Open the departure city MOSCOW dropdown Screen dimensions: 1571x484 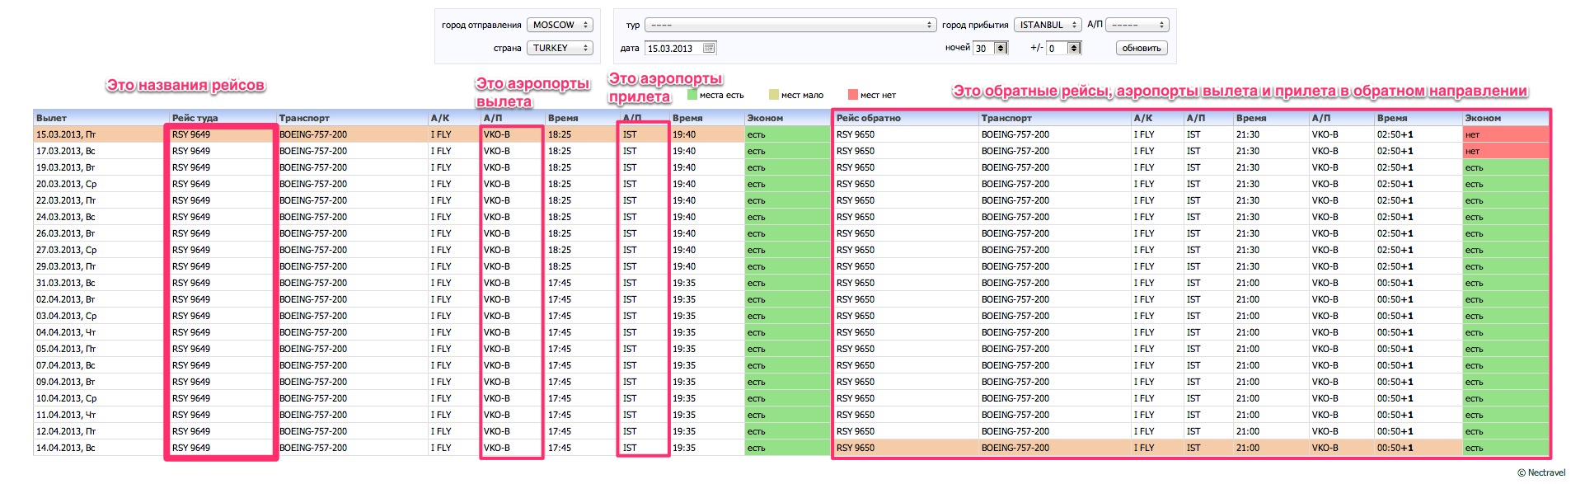pyautogui.click(x=560, y=26)
